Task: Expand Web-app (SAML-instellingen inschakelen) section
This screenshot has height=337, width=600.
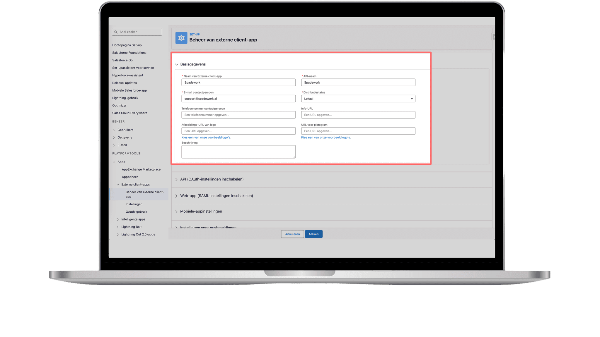Action: click(176, 196)
